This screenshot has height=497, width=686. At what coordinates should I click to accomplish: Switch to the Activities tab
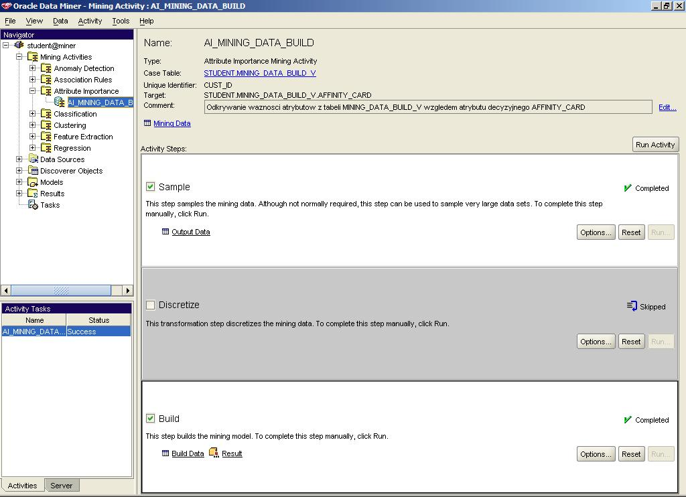pyautogui.click(x=22, y=485)
